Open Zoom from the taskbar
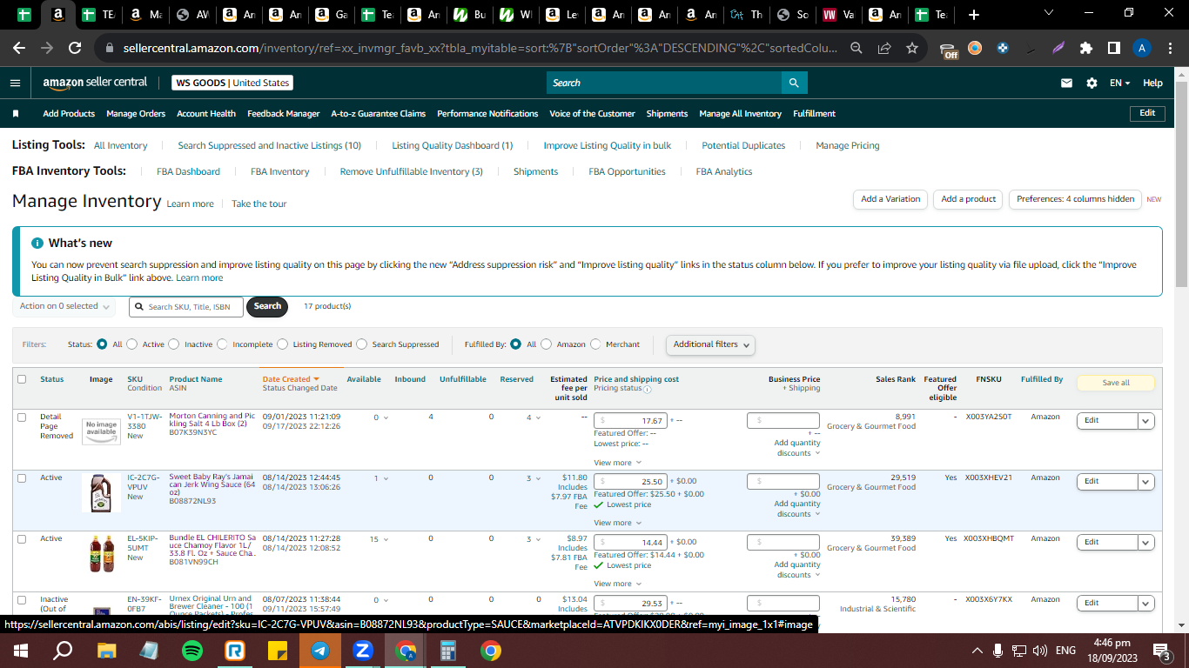 363,651
